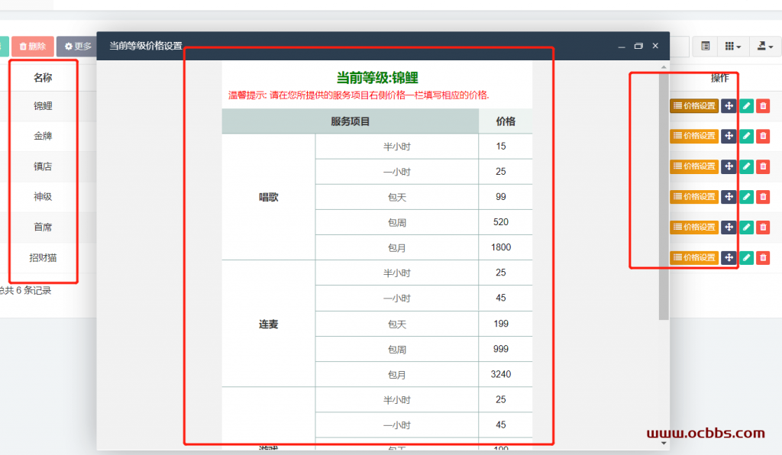Viewport: 782px width, 455px height.
Task: Click the move icon in 金牌 row
Action: point(729,136)
